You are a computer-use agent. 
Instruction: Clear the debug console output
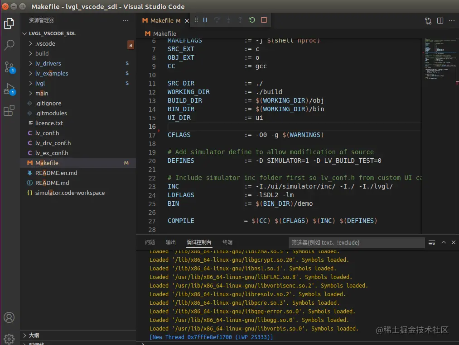click(432, 243)
